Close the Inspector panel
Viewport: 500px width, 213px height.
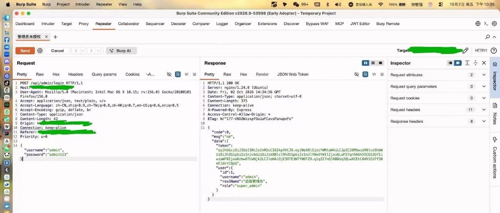(484, 63)
